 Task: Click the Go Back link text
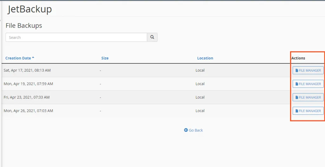[x=196, y=130]
